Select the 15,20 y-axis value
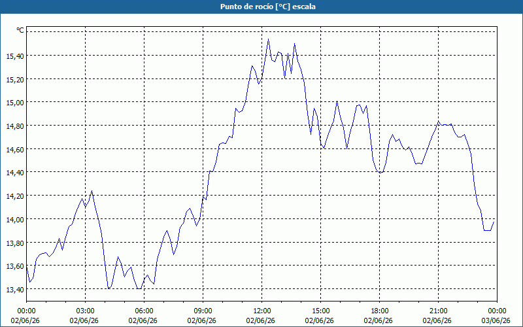The height and width of the screenshot is (327, 523). [15, 79]
